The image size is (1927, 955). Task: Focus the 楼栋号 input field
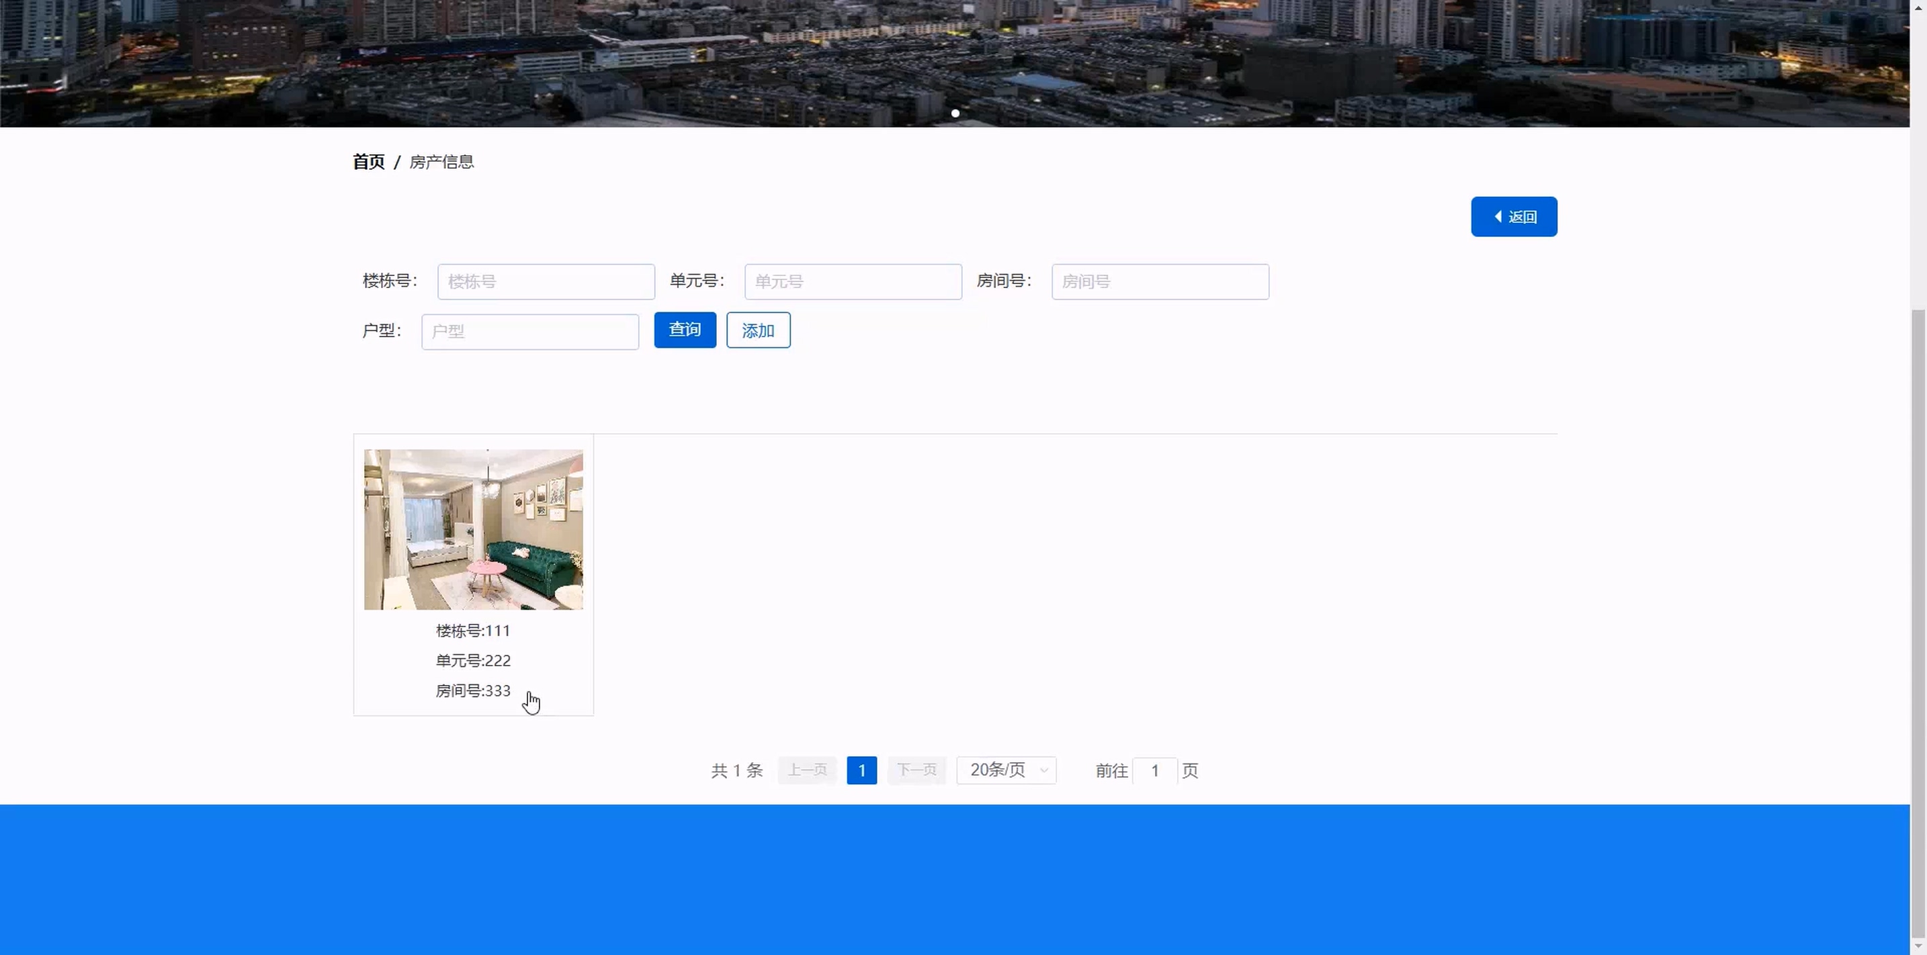(x=546, y=282)
